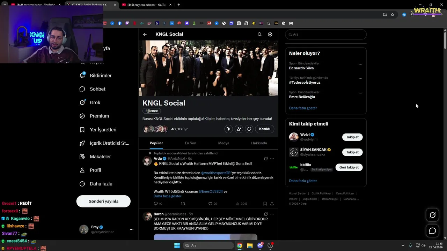Click the Gönderi yayınla button

(103, 201)
